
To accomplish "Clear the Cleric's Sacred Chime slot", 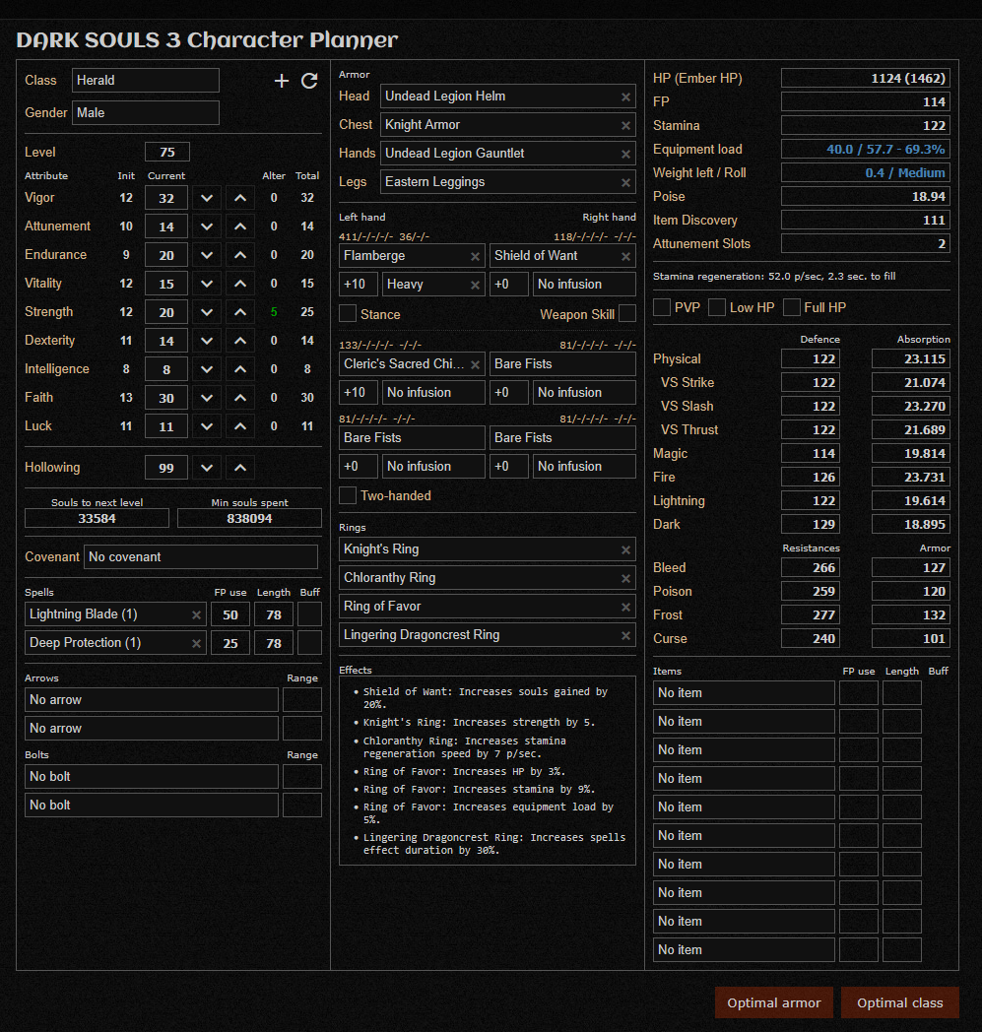I will coord(475,364).
